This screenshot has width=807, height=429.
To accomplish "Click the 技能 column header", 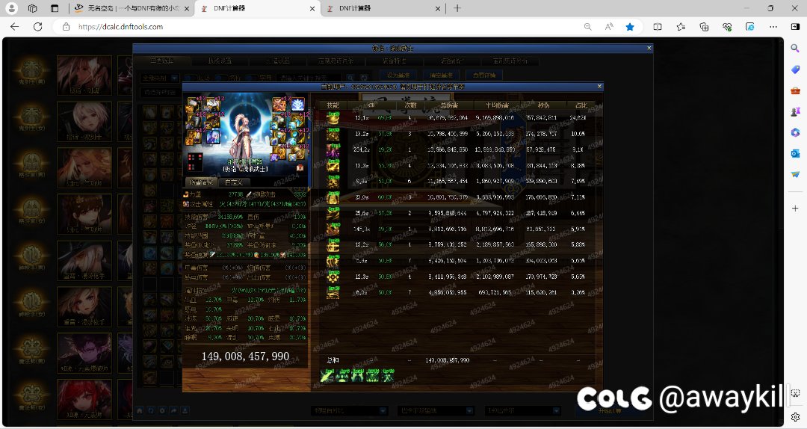I will pos(333,105).
